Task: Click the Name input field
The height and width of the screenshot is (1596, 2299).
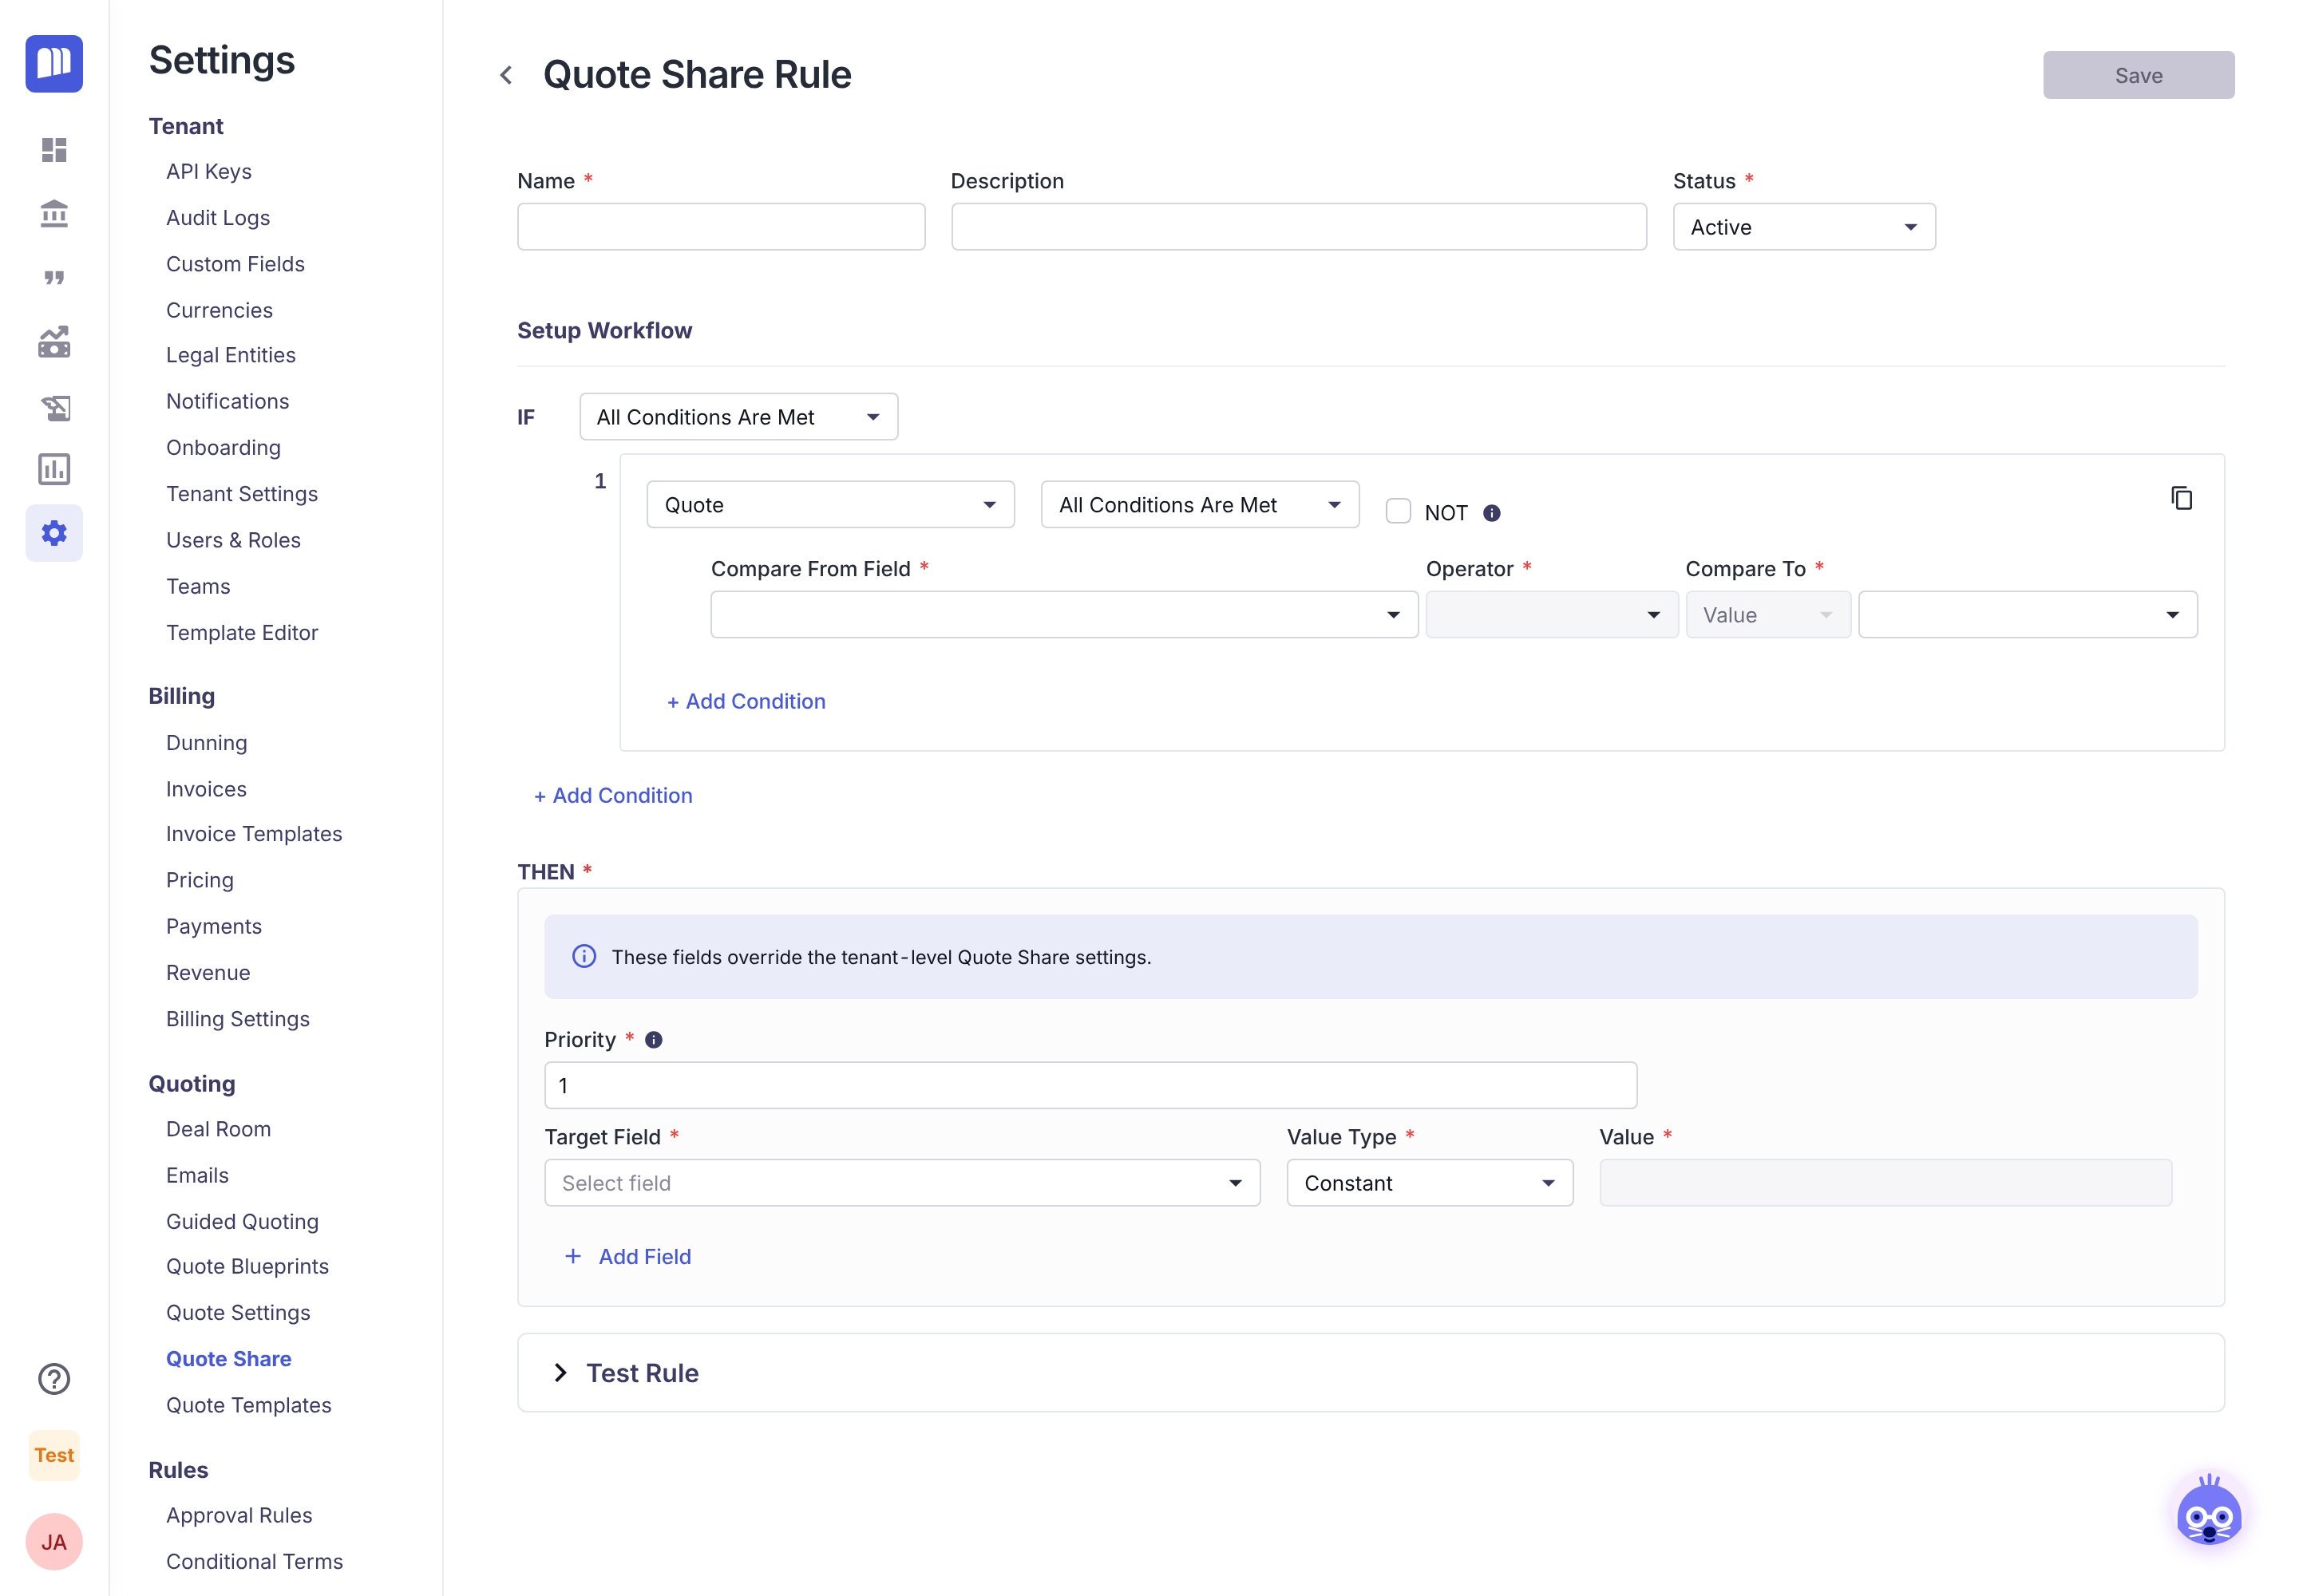Action: [720, 227]
